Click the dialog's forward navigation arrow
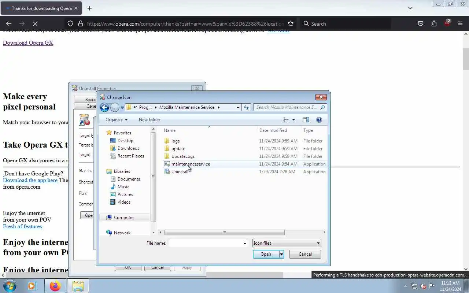Screen dimensions: 469x293 coord(115,107)
